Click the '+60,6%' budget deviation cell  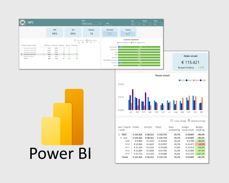click(200, 141)
